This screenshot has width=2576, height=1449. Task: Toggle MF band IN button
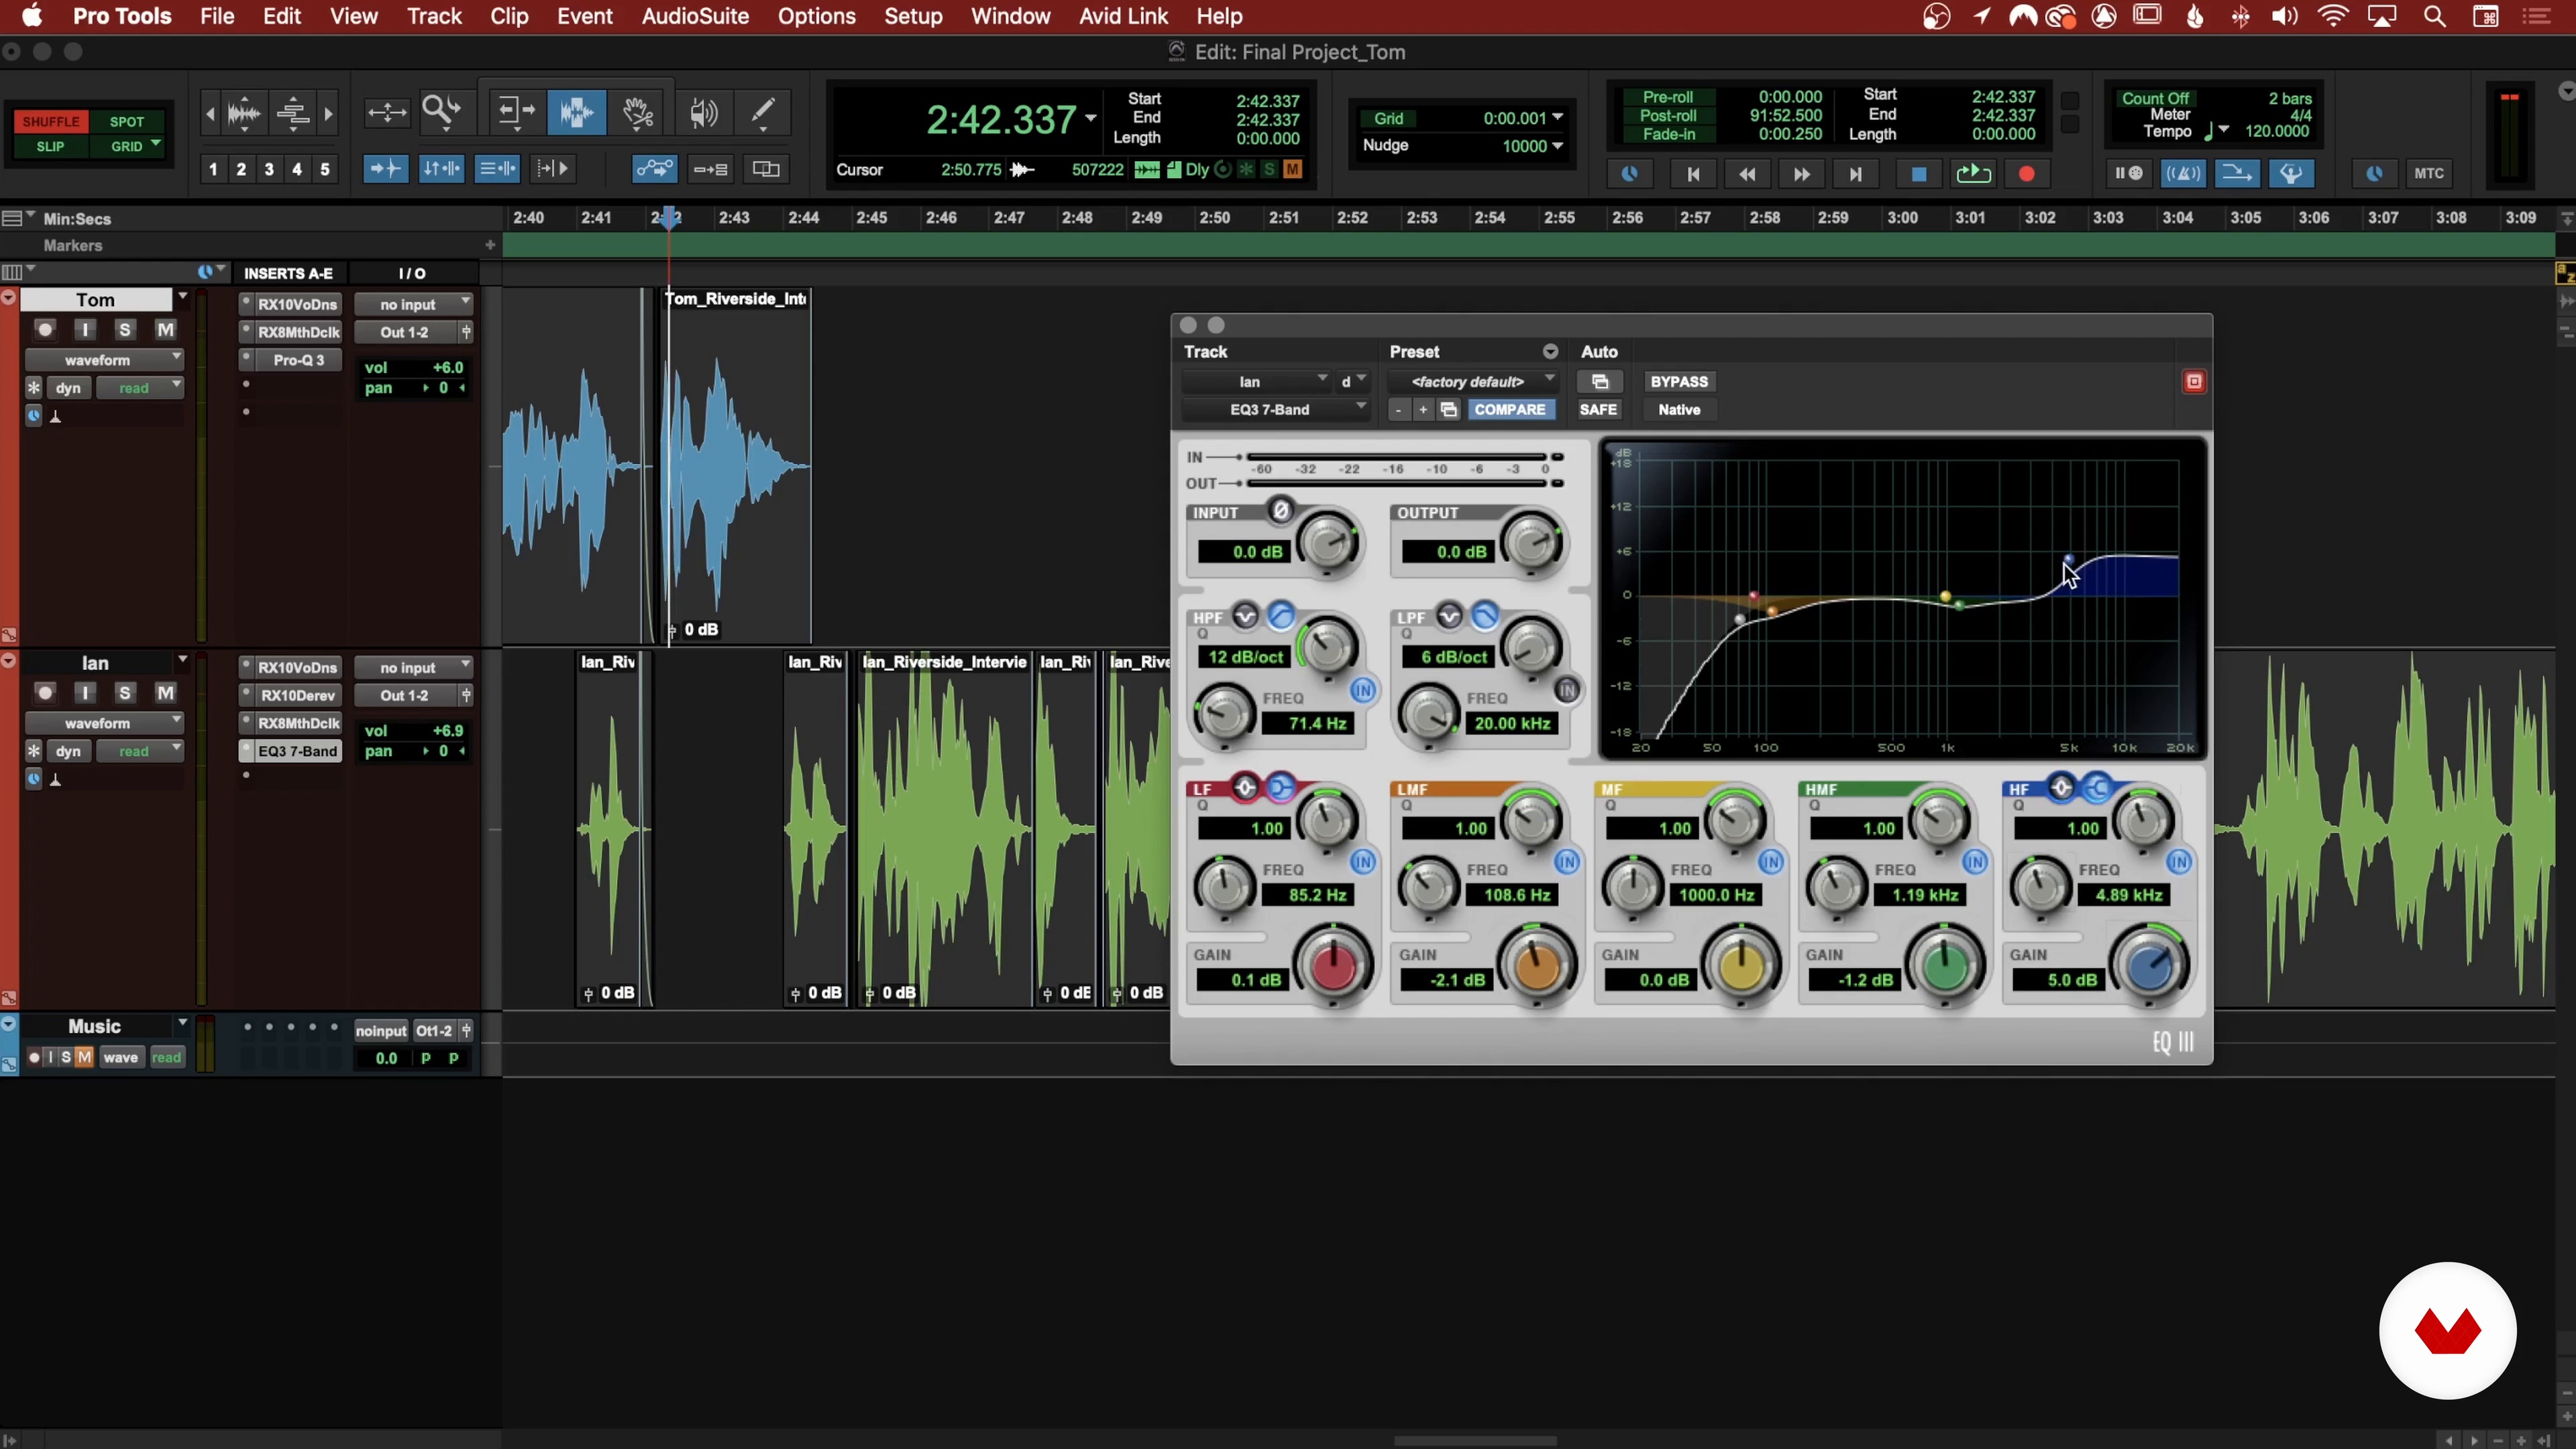coord(1770,861)
